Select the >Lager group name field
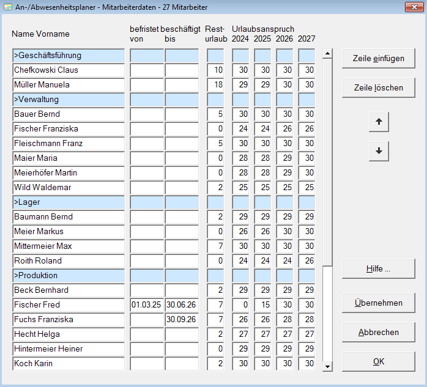Screen dimensions: 427x387 tap(69, 202)
